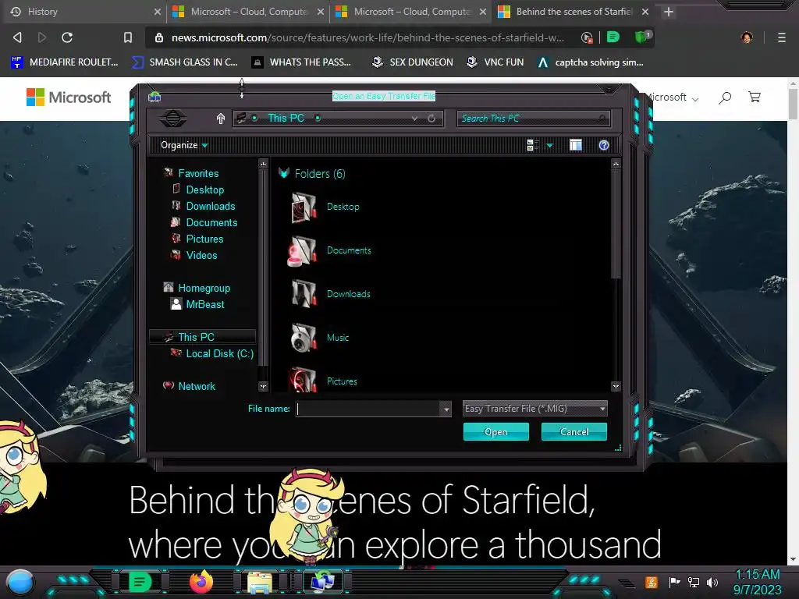
Task: Open a new browser tab
Action: click(x=669, y=12)
